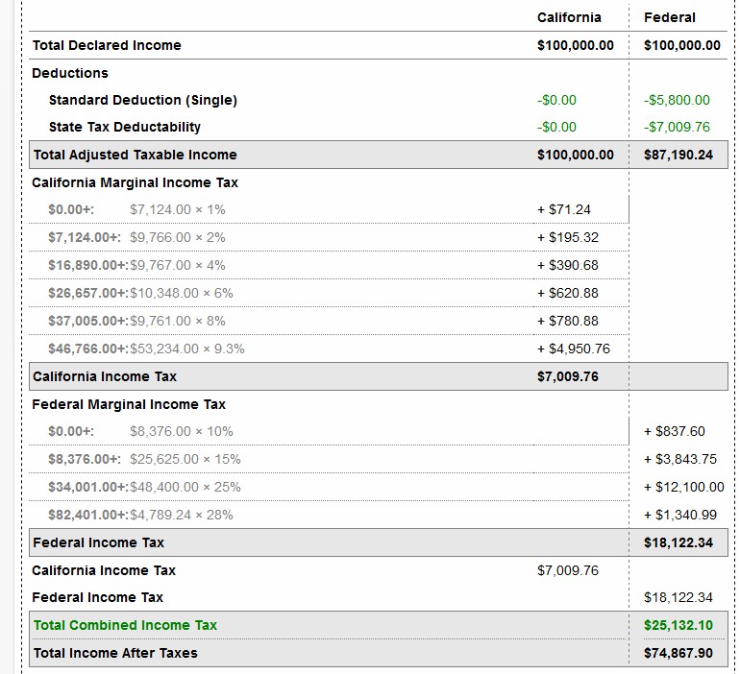
Task: Select the Total Adjusted Taxable Income row
Action: click(135, 155)
